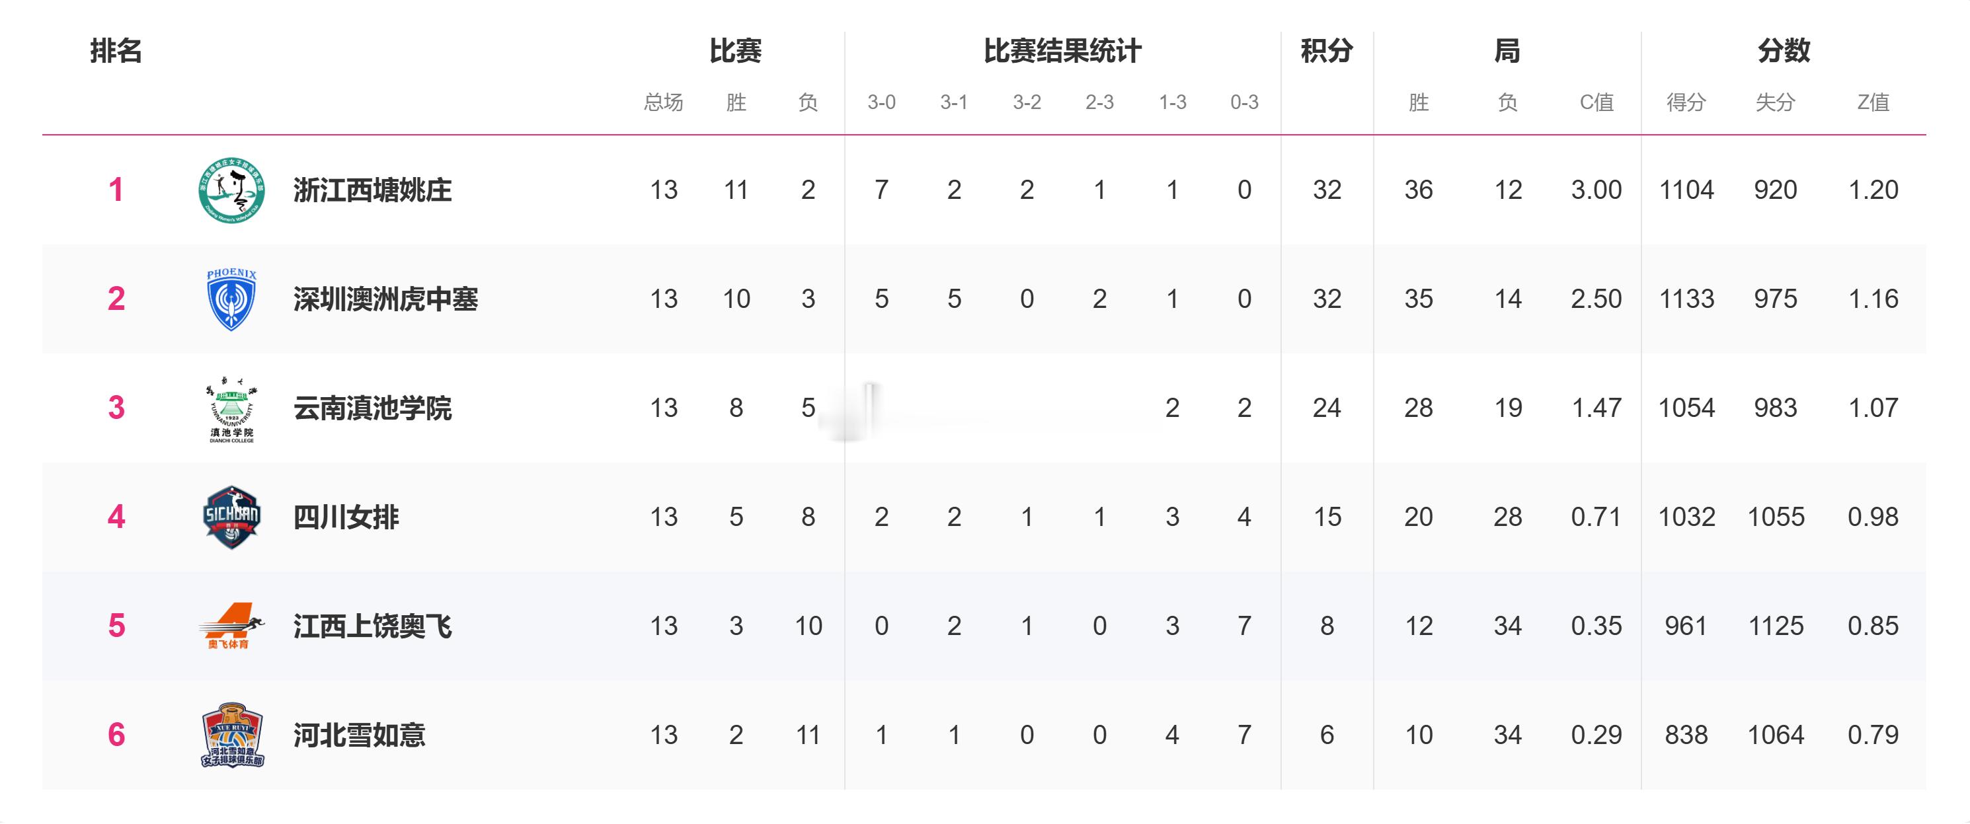The height and width of the screenshot is (824, 1970).
Task: Click the 积分 column header
Action: click(1327, 52)
